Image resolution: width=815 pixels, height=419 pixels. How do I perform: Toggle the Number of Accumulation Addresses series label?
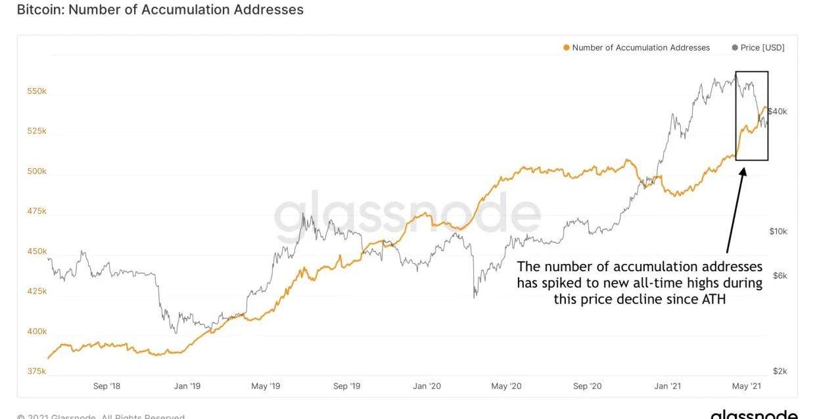(x=641, y=48)
